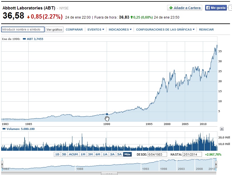
Task: Click the right arrow of the range navigator
Action: tap(216, 164)
